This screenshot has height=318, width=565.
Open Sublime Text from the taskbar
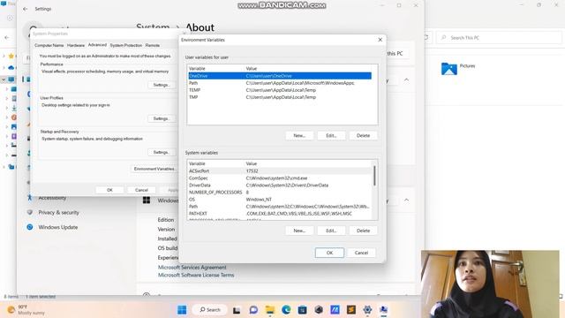click(351, 310)
